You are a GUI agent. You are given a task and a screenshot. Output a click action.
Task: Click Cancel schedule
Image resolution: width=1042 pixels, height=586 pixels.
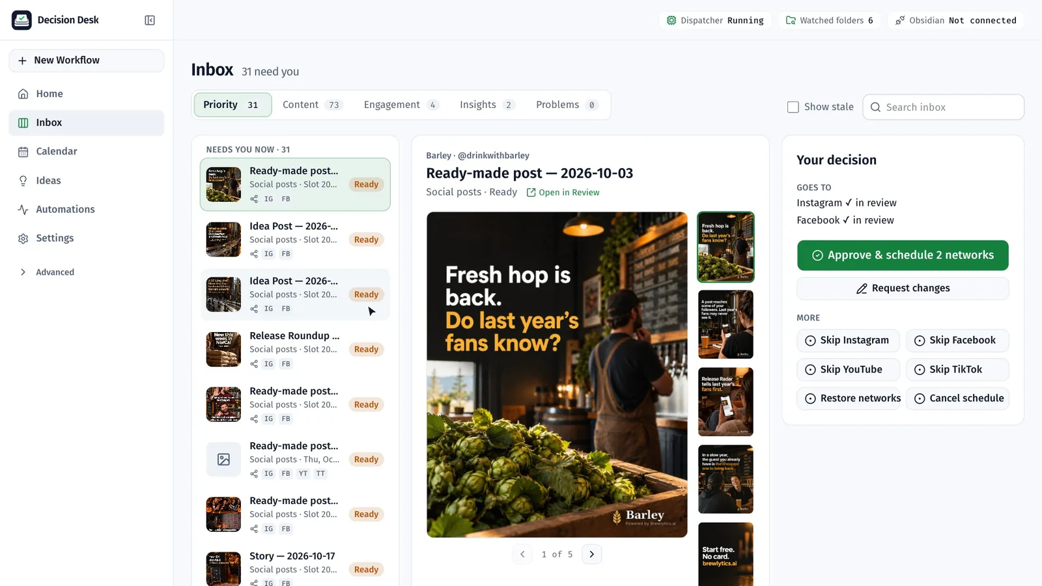(957, 398)
